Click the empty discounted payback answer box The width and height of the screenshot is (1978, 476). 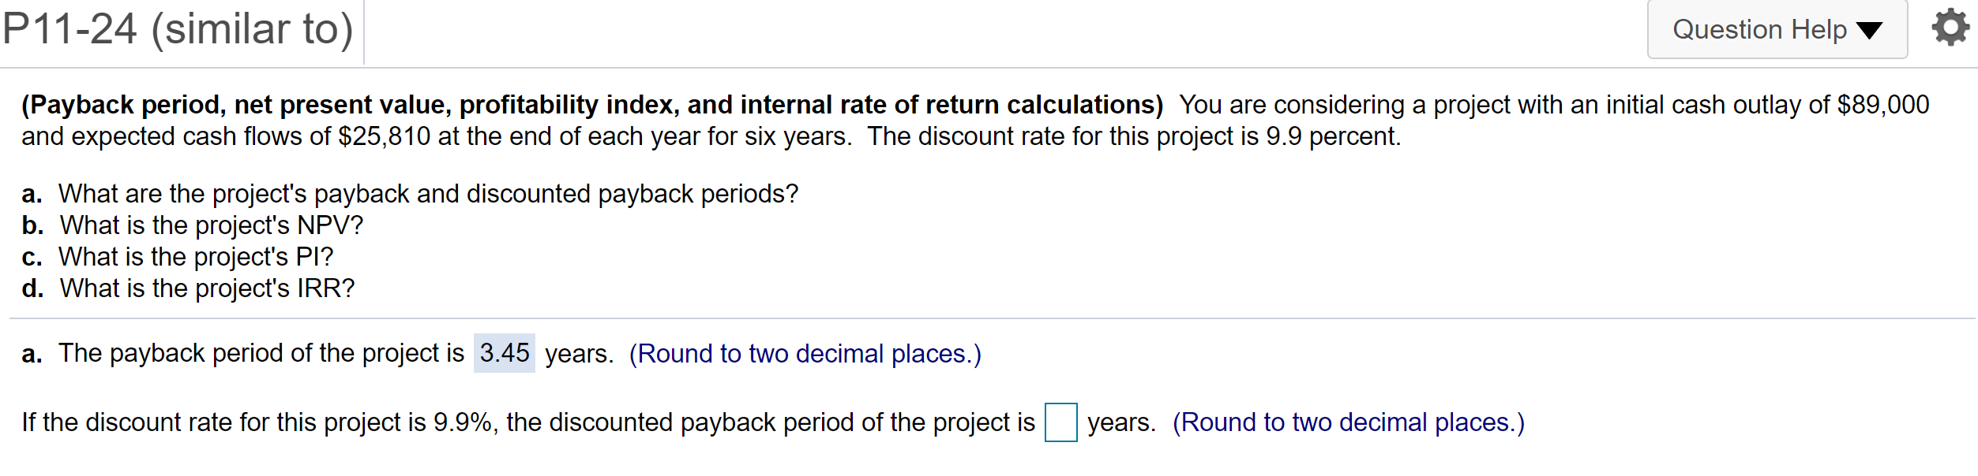point(1061,422)
